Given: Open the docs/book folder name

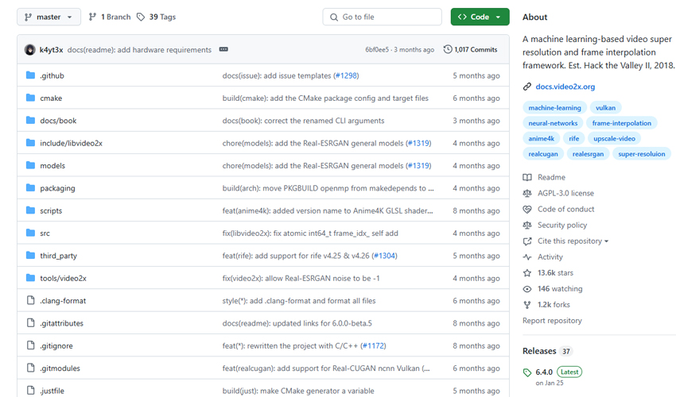Looking at the screenshot, I should click(x=58, y=121).
